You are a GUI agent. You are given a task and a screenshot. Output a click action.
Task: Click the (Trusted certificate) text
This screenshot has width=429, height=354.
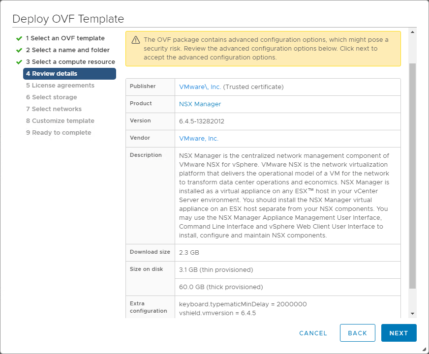click(253, 87)
